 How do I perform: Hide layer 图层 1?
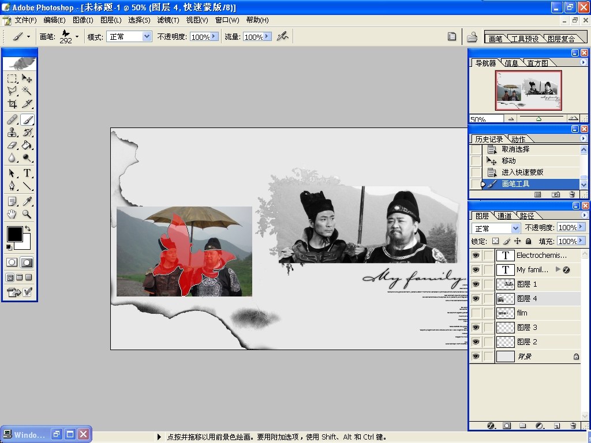[x=476, y=284]
